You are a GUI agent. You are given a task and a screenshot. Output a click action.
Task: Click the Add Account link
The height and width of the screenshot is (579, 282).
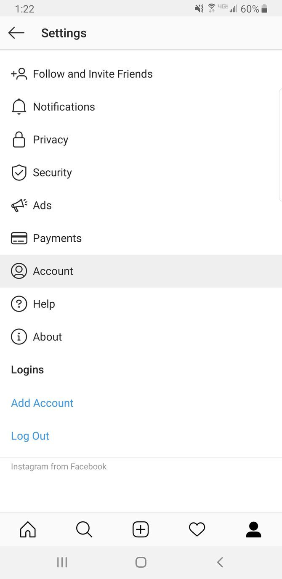(42, 403)
